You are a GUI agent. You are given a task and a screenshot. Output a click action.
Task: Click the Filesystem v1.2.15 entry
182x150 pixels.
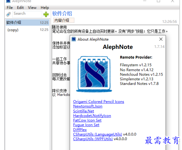pos(136,65)
